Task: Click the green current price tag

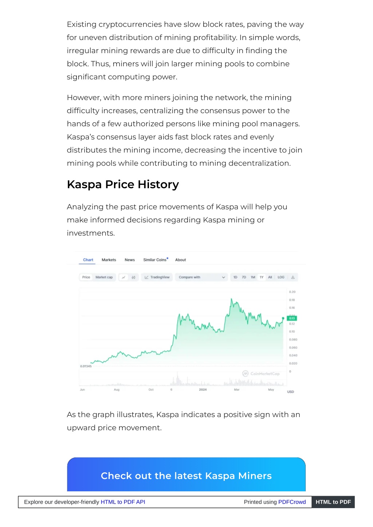Action: click(292, 318)
